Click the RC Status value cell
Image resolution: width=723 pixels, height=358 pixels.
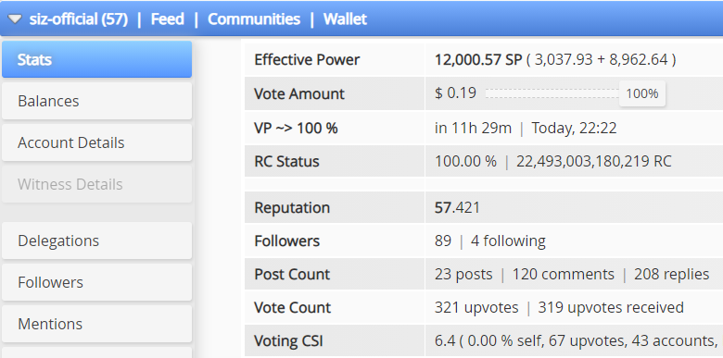click(x=574, y=162)
